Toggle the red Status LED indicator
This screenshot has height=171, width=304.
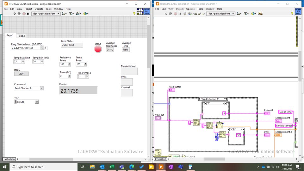98,49
